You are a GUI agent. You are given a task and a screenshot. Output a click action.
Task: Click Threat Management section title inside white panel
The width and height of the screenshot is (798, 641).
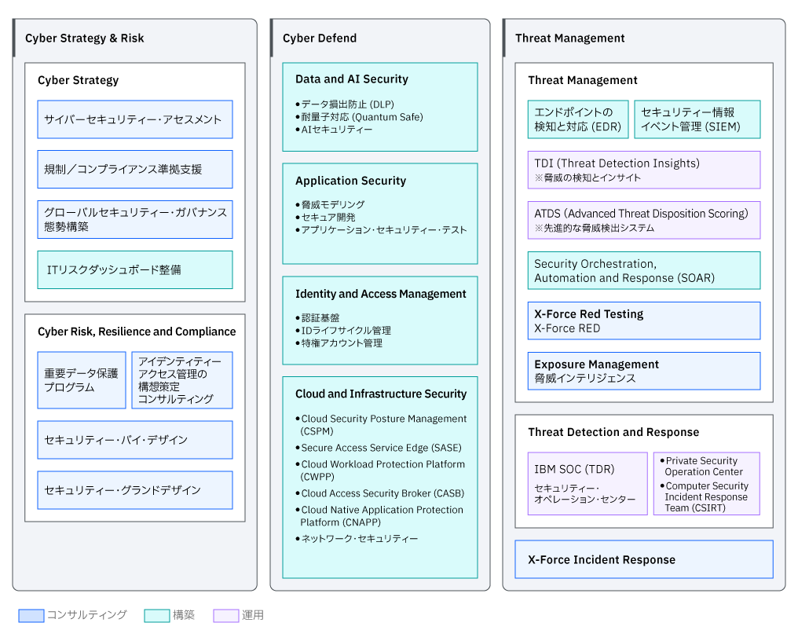coord(583,80)
